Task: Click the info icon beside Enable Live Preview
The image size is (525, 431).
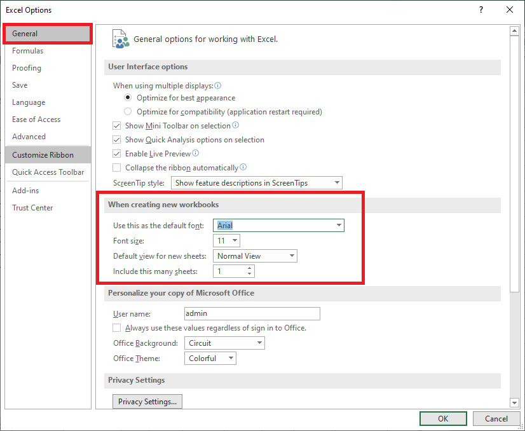Action: [196, 153]
